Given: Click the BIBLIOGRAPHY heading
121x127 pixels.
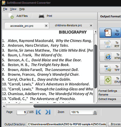Looking at the screenshot, I should (73, 32).
